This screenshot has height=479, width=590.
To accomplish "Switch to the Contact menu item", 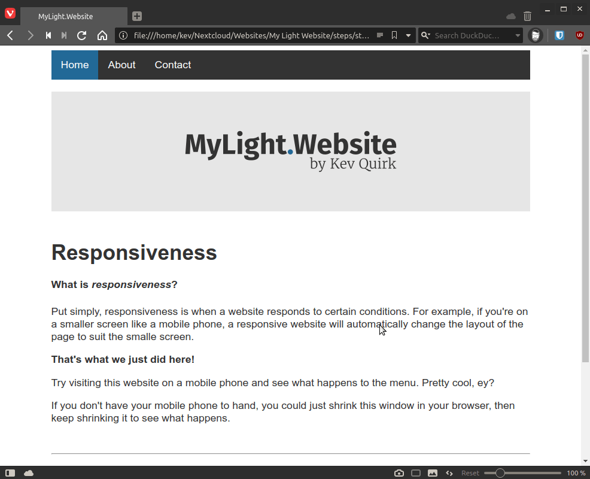I will click(172, 65).
